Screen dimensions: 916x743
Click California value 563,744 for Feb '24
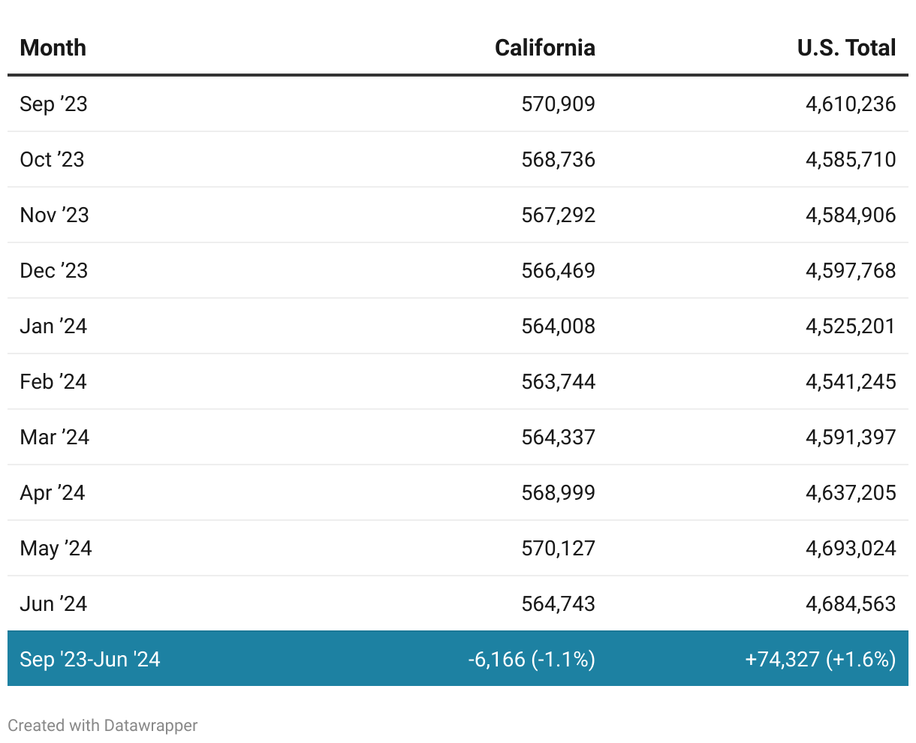point(558,382)
